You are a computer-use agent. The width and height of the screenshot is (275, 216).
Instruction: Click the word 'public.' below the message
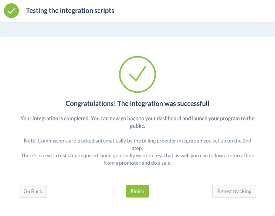(137, 126)
